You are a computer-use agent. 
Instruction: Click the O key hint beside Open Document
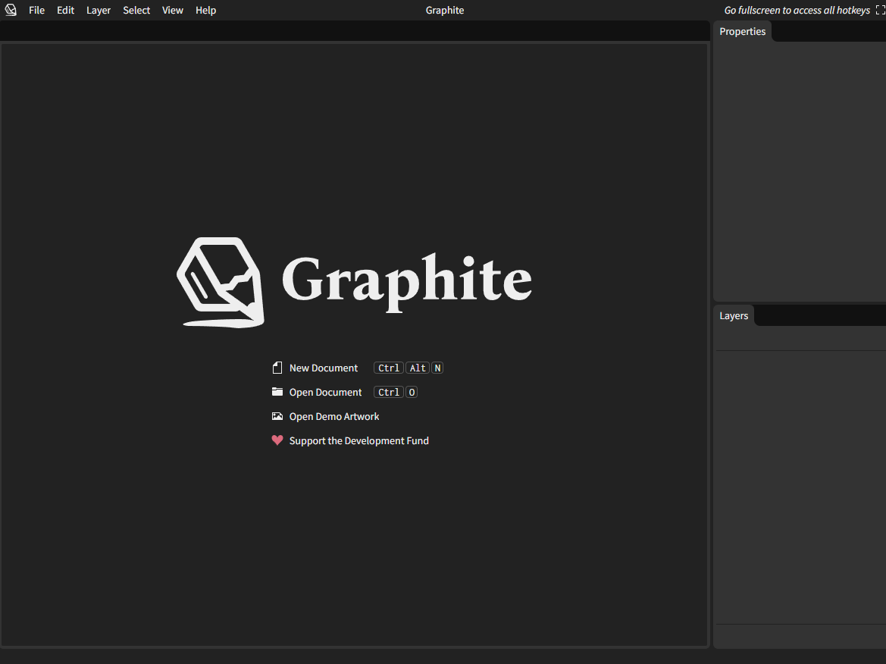tap(412, 392)
